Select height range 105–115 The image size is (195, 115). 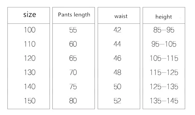(x=164, y=58)
